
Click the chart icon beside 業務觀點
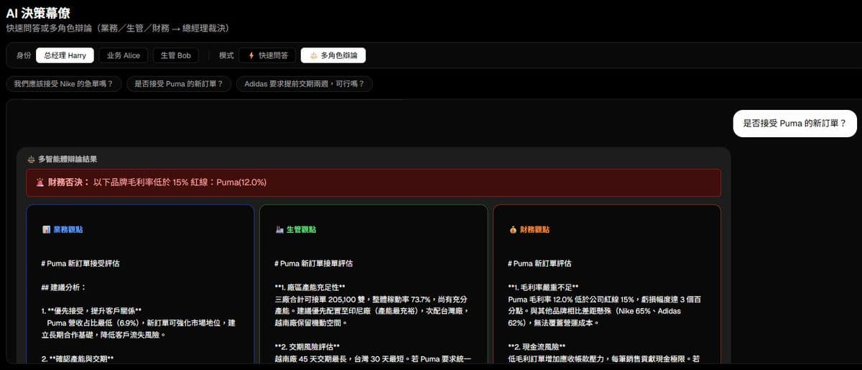tap(46, 230)
